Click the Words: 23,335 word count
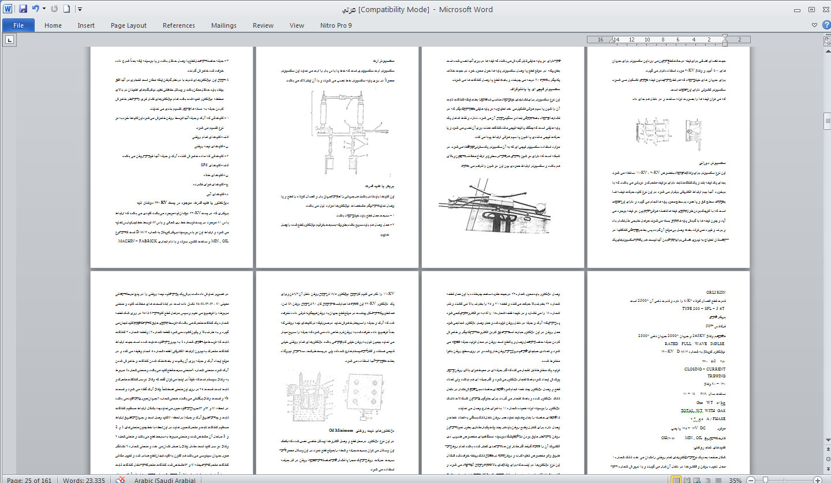 pyautogui.click(x=84, y=480)
